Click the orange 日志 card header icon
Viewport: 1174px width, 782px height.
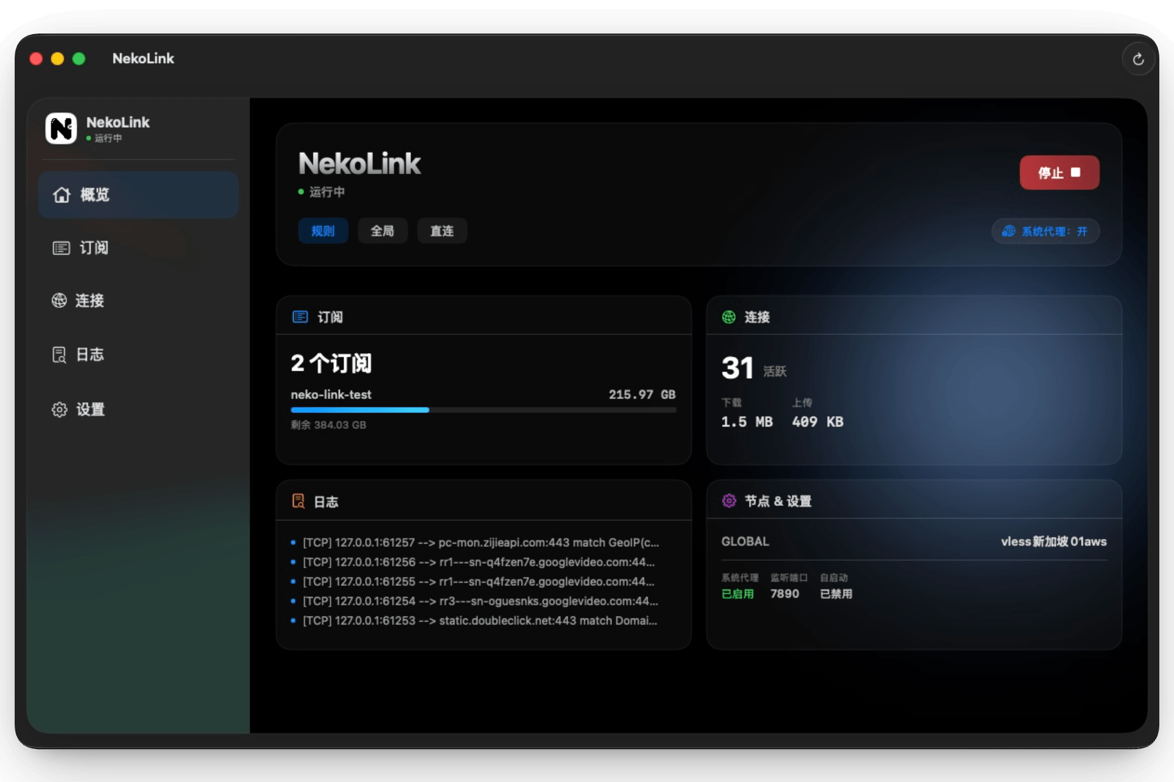[298, 502]
